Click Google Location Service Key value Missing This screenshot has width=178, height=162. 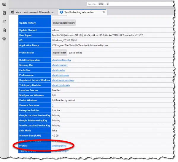pyautogui.click(x=56, y=115)
